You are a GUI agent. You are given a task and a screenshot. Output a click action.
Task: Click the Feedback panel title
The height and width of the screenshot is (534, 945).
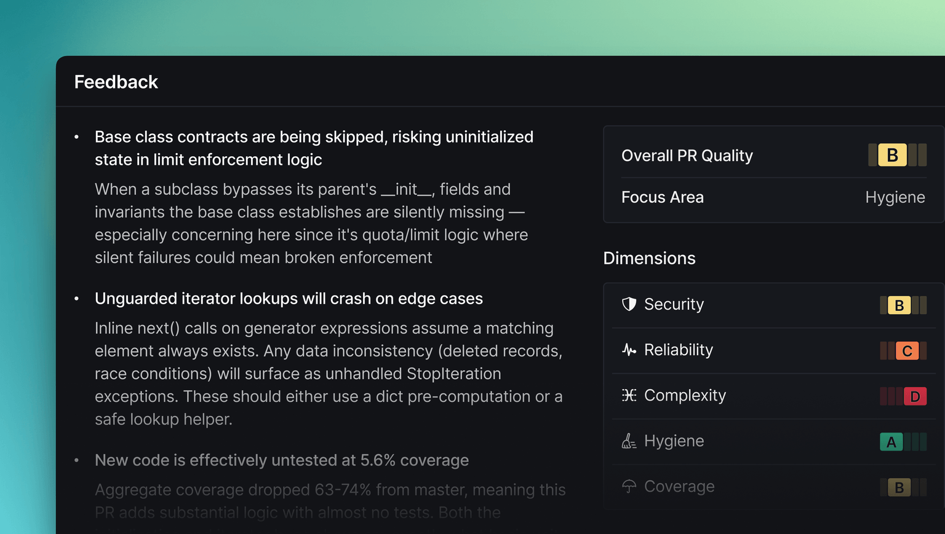click(x=116, y=82)
